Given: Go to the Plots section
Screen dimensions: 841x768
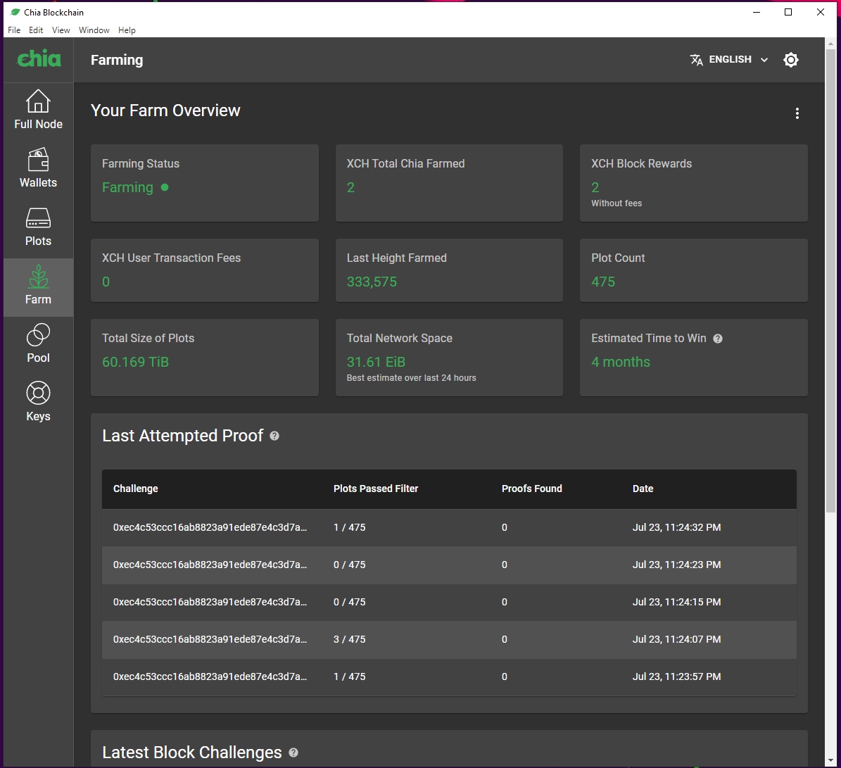Looking at the screenshot, I should tap(38, 227).
